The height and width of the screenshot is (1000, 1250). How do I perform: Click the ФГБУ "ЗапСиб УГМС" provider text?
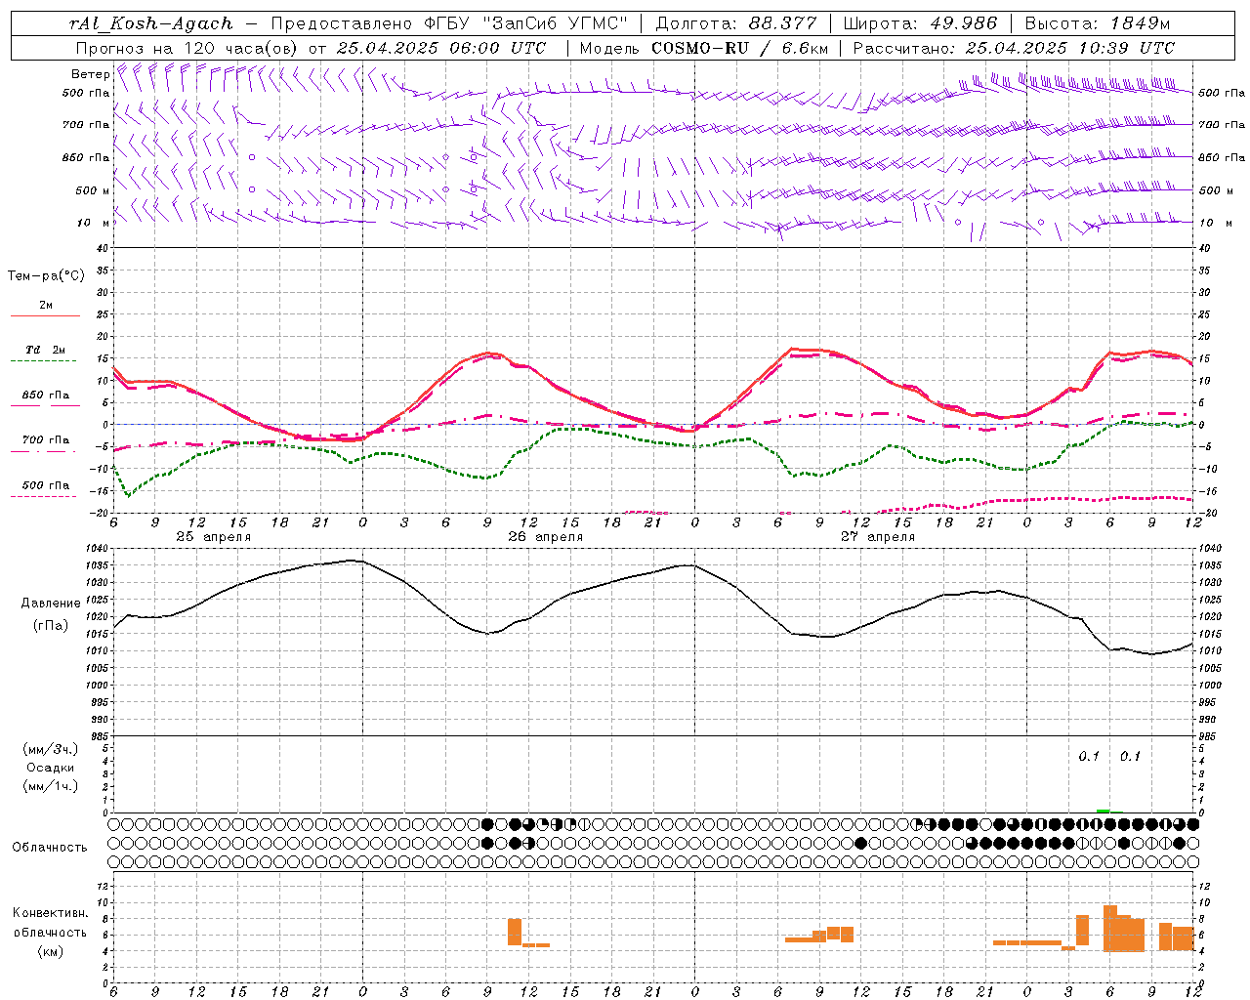[527, 23]
